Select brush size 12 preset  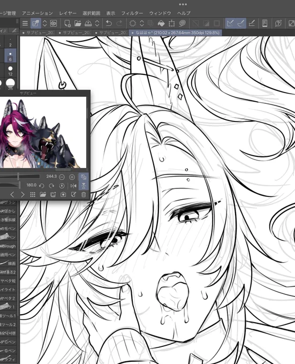click(x=10, y=71)
